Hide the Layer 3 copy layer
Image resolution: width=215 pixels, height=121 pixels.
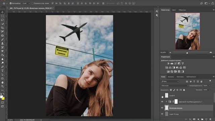pos(162,114)
